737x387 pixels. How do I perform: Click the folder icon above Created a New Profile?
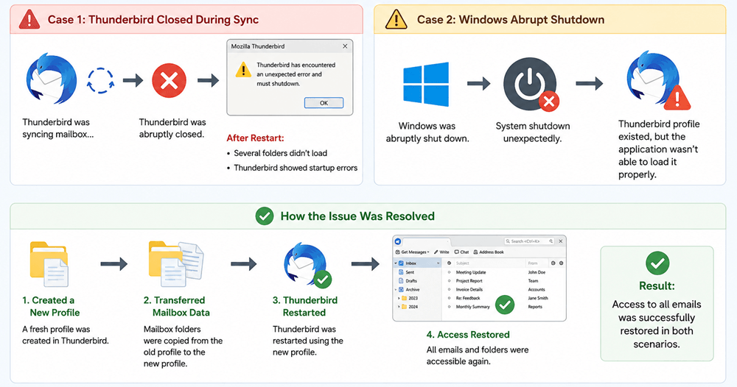pos(49,263)
